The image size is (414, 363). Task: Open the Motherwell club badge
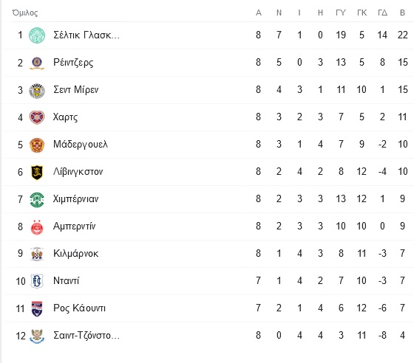pyautogui.click(x=37, y=145)
